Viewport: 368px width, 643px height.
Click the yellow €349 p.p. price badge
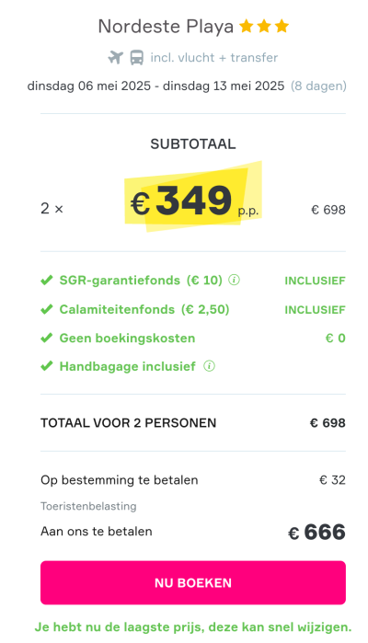coord(193,200)
